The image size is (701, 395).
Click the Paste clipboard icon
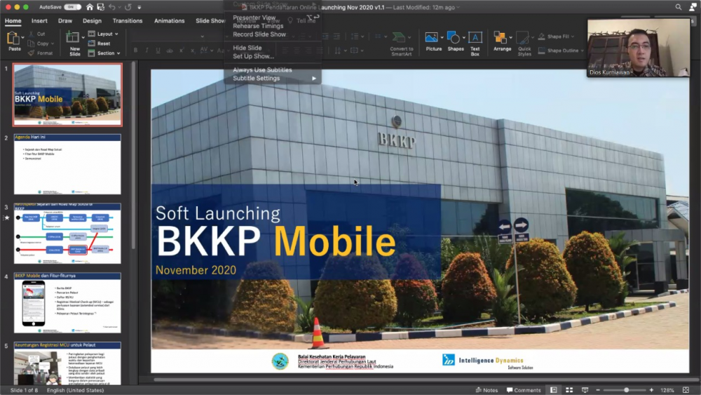13,38
